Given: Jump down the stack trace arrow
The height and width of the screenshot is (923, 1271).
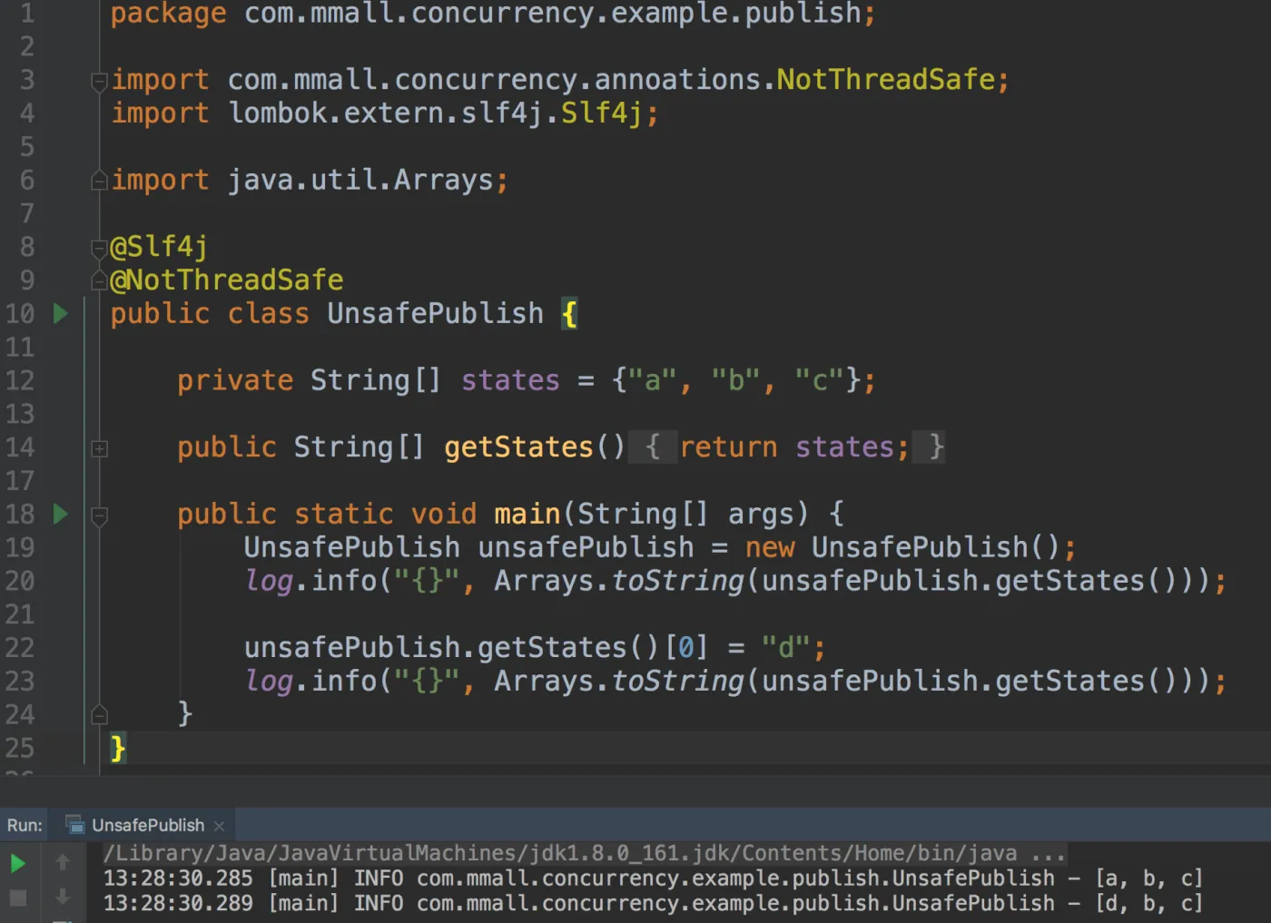Looking at the screenshot, I should click(x=63, y=897).
